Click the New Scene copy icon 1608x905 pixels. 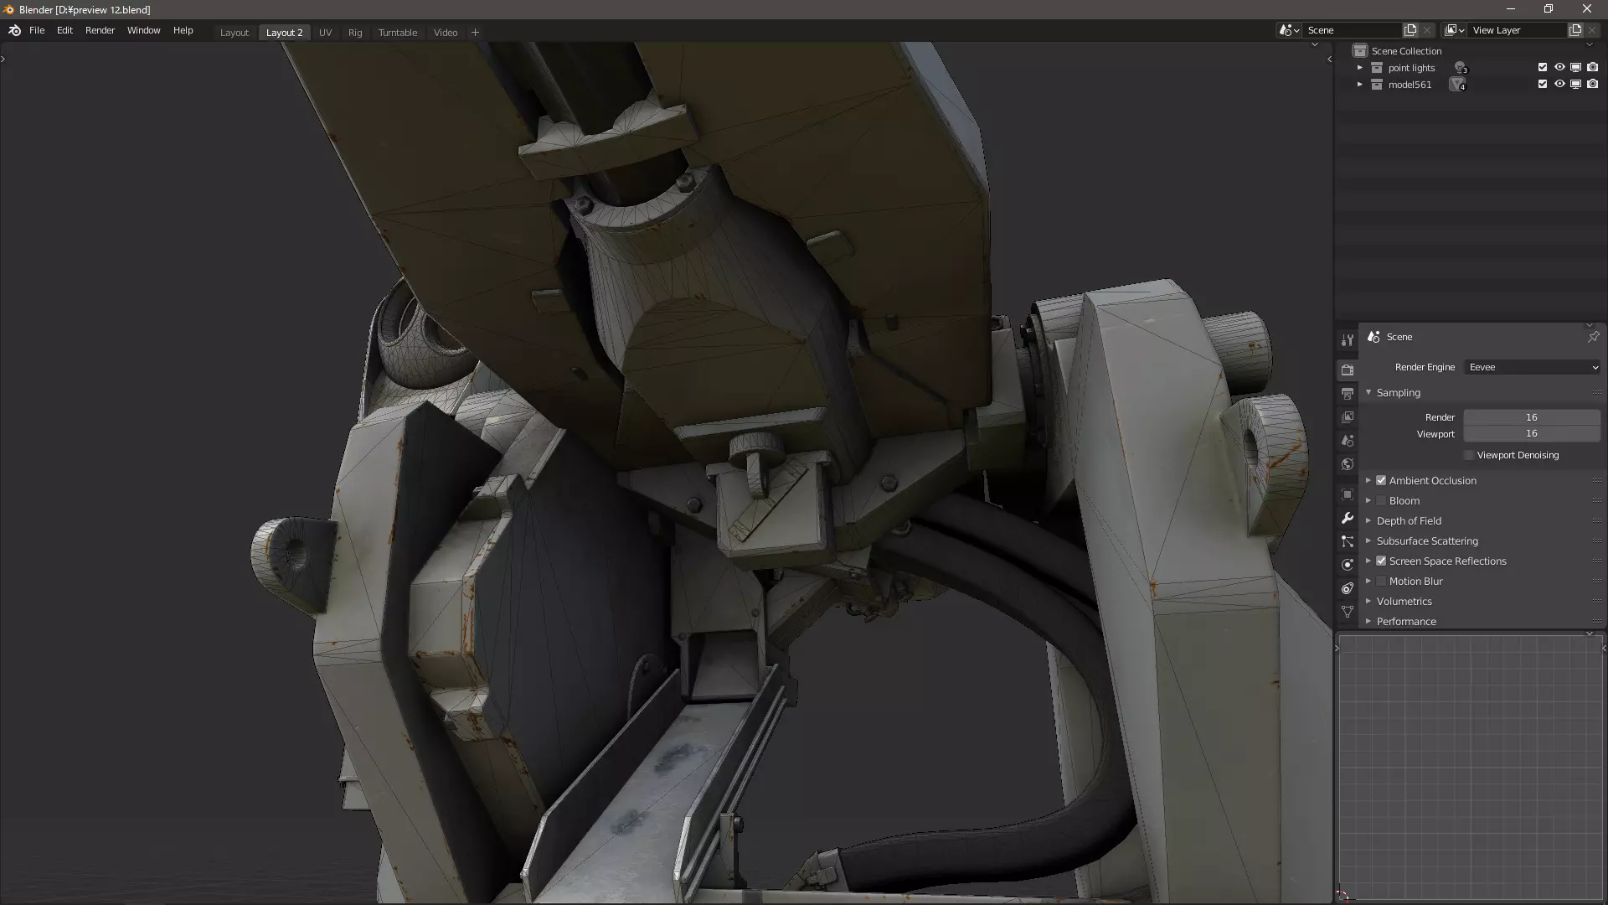1410,30
